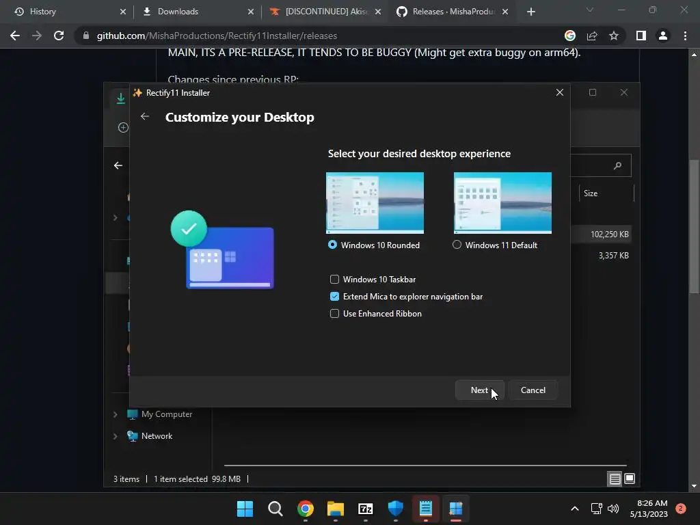Open Google icon in address bar
This screenshot has width=700, height=525.
click(x=570, y=36)
